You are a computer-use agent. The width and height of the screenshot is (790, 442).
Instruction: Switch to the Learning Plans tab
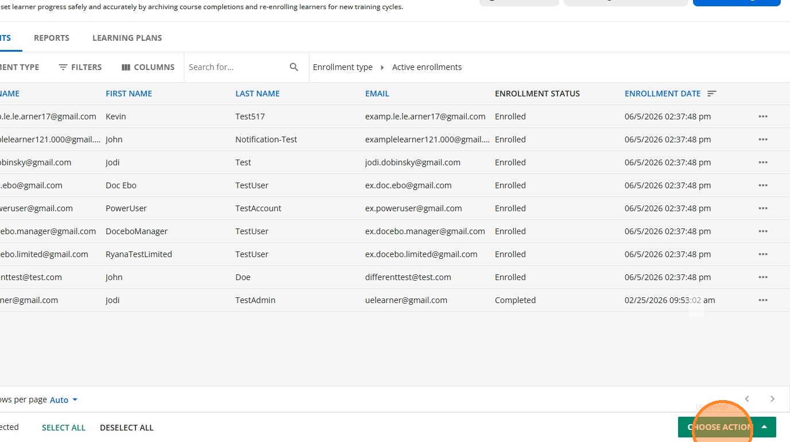(x=127, y=38)
